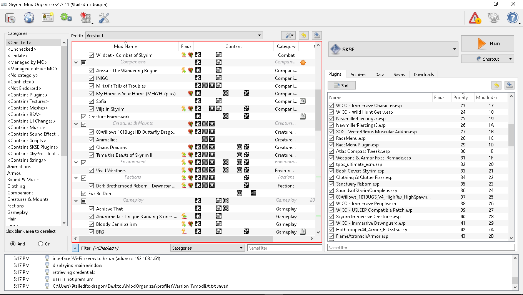Viewport: 523px width, 295px height.
Task: Open the green gears executables icon
Action: pyautogui.click(x=66, y=17)
